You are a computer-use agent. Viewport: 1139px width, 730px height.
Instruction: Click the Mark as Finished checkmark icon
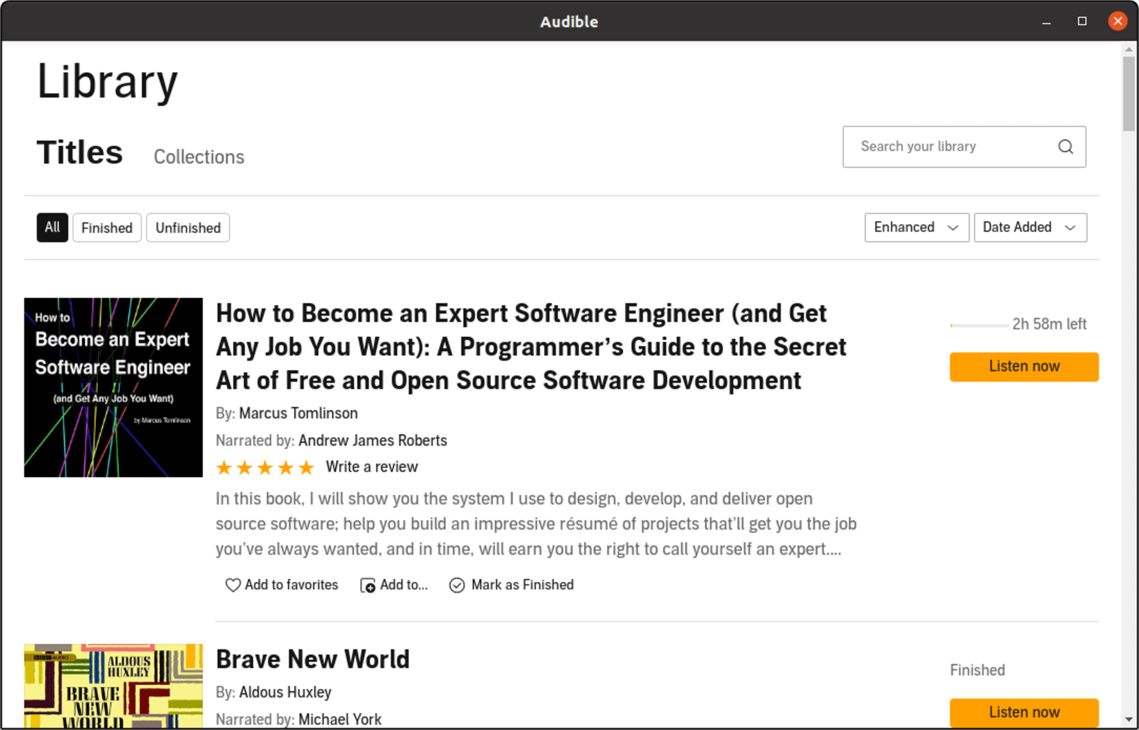(457, 585)
